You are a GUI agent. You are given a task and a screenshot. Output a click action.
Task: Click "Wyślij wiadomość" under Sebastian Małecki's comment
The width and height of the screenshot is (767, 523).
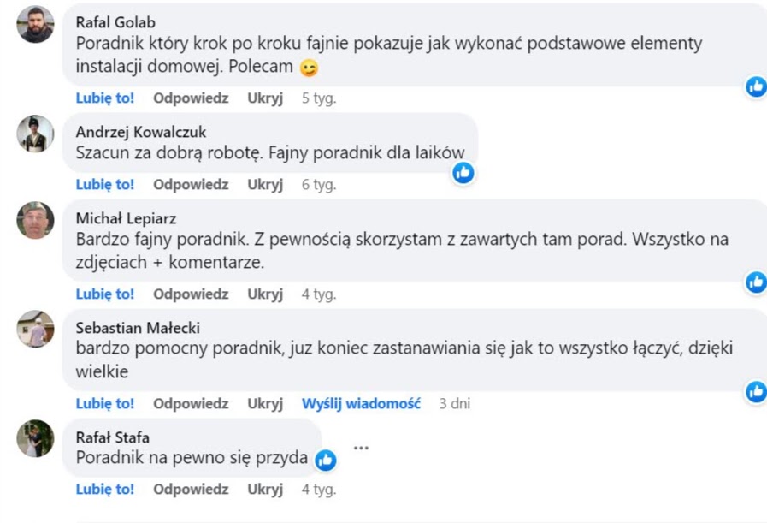pyautogui.click(x=361, y=403)
